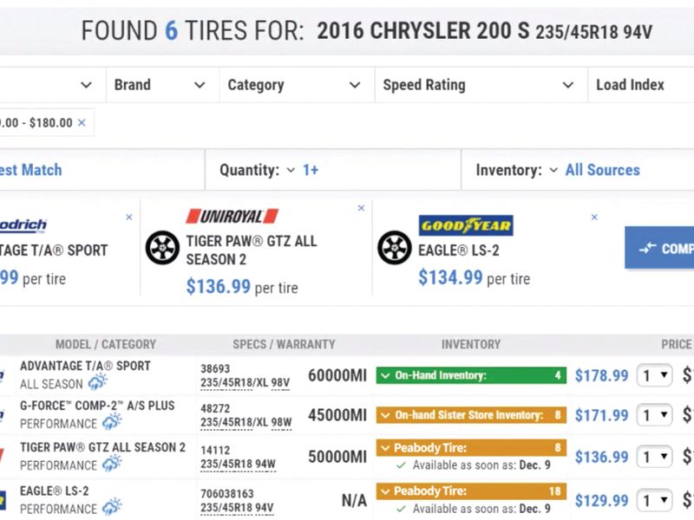The width and height of the screenshot is (694, 520).
Task: Click the 50000MI warranty value
Action: [337, 457]
